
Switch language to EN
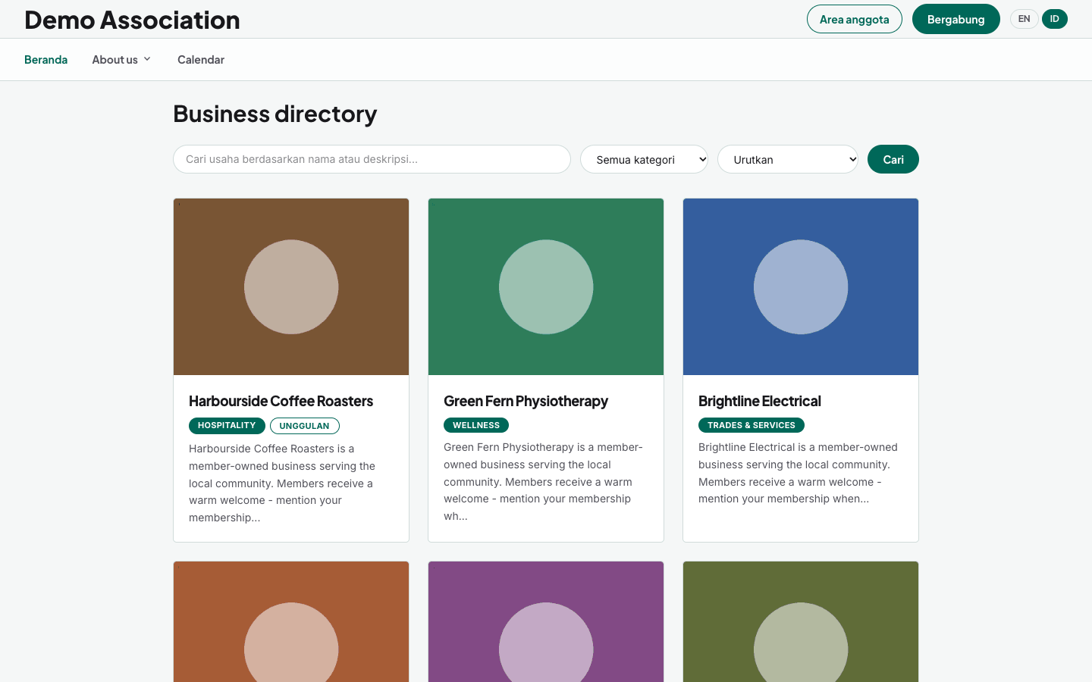tap(1024, 19)
